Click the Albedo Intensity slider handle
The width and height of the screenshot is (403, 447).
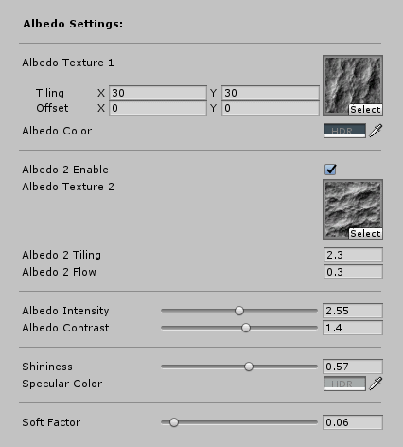click(239, 311)
